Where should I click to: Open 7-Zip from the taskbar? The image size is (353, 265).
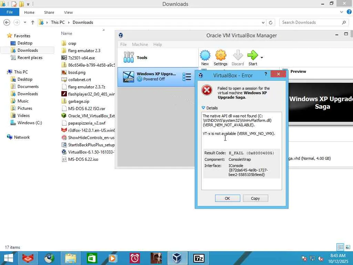point(199,258)
